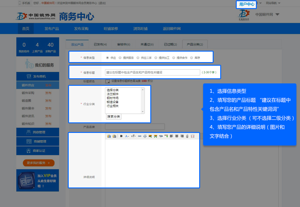The height and width of the screenshot is (207, 300).
Task: Toggle bold formatting in the editor
Action: [121, 136]
